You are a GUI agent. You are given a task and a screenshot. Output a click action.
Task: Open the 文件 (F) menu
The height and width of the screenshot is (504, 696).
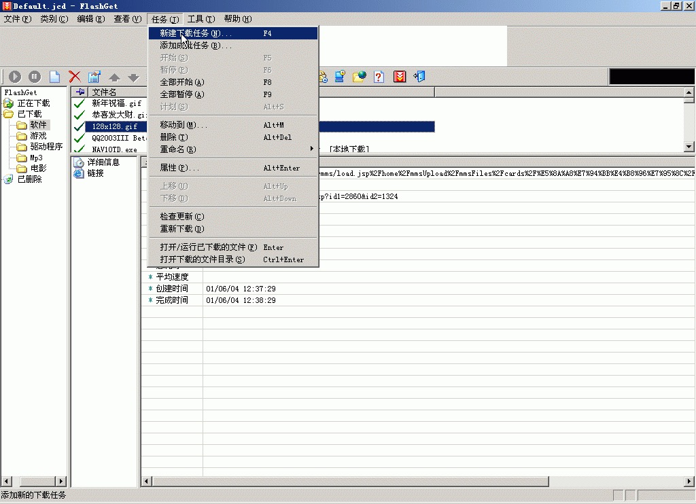point(18,19)
